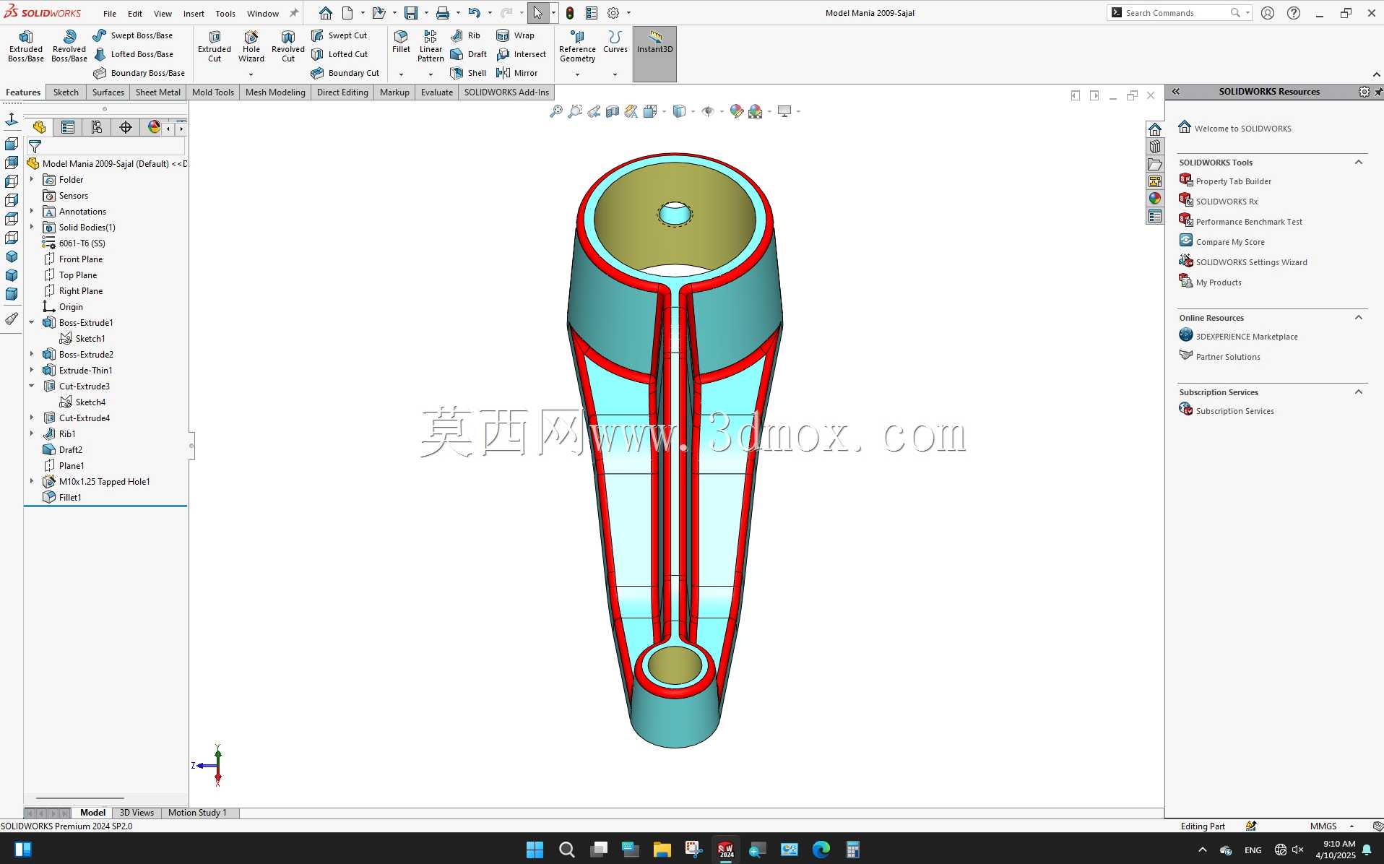
Task: Open File Explorer from taskbar
Action: coord(662,850)
